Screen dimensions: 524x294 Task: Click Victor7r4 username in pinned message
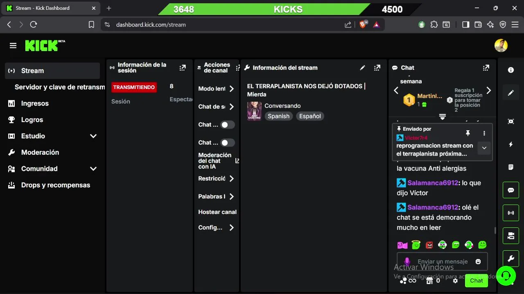(x=416, y=138)
